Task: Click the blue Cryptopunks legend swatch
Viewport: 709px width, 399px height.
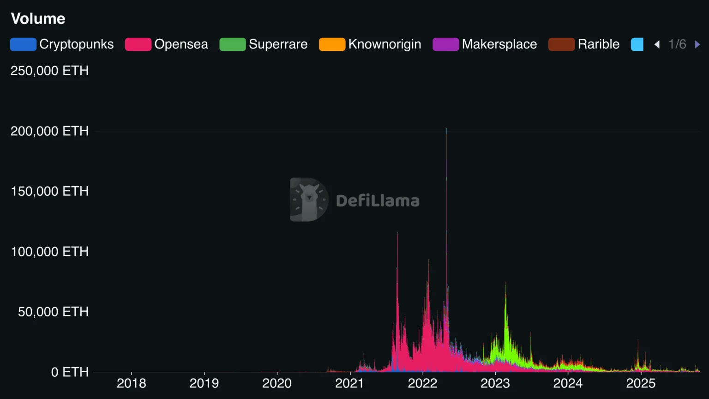Action: point(23,44)
